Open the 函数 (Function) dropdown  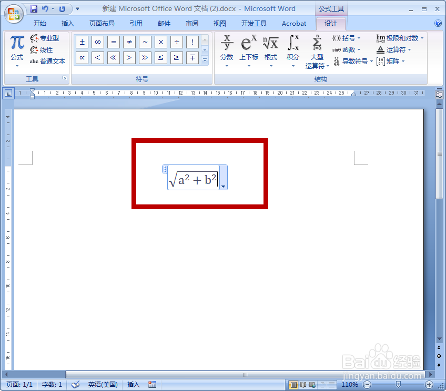click(347, 49)
